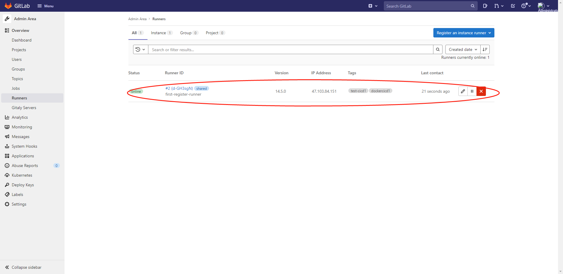The image size is (563, 274).
Task: Click the Admin Area wrench icon
Action: (7, 19)
